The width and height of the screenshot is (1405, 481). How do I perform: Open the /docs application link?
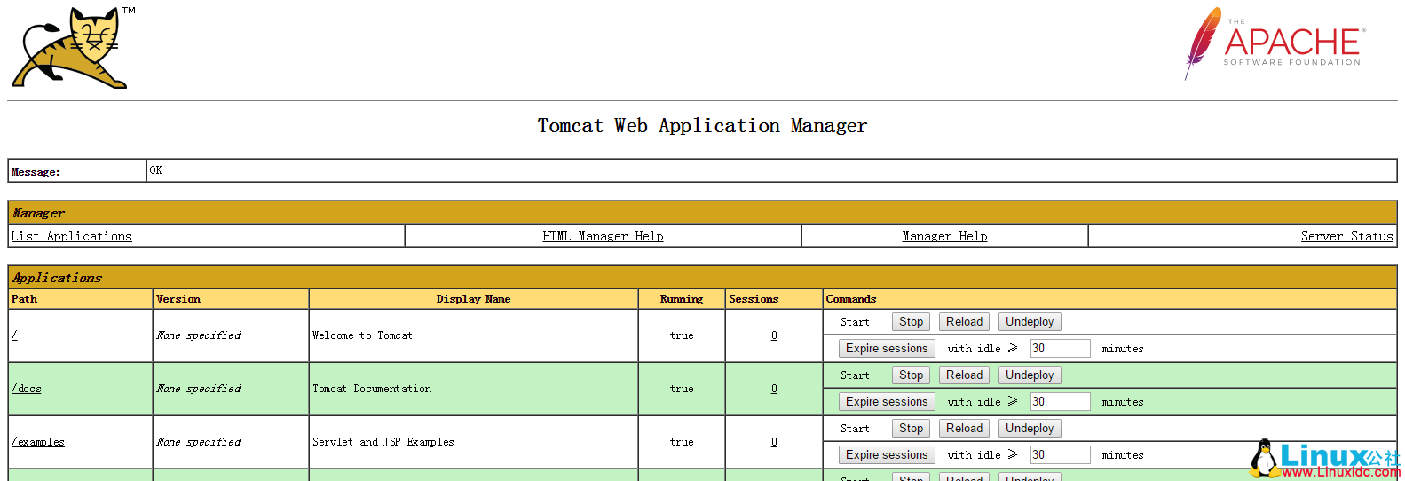tap(27, 389)
